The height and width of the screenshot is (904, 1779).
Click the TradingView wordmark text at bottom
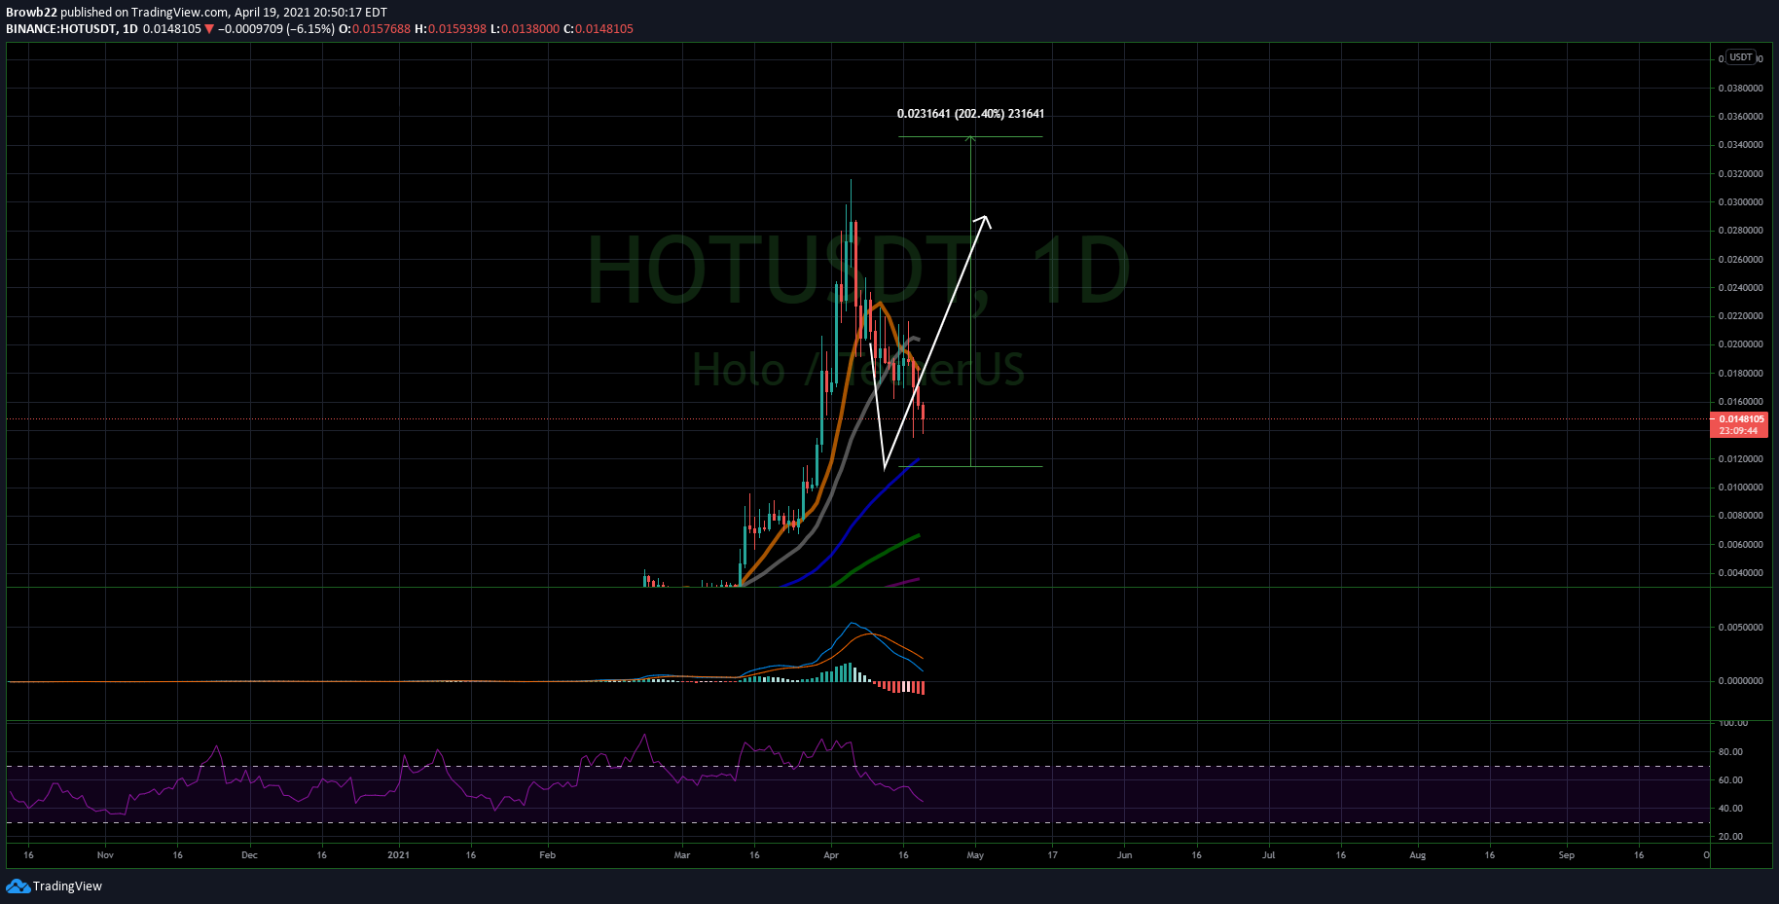67,886
